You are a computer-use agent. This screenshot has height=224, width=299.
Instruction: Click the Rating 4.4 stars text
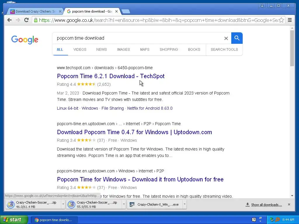pos(84,84)
